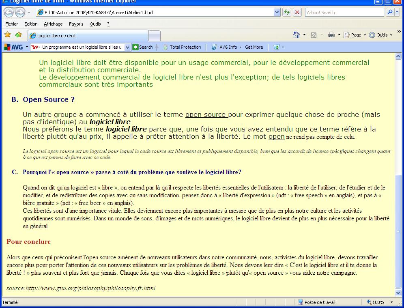Click Get More on AVG toolbar
404x308 pixels.
pos(254,47)
